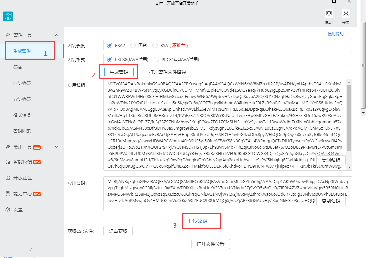This screenshot has width=368, height=258.
Task: Select the 国密 key length option
Action: pos(133,45)
